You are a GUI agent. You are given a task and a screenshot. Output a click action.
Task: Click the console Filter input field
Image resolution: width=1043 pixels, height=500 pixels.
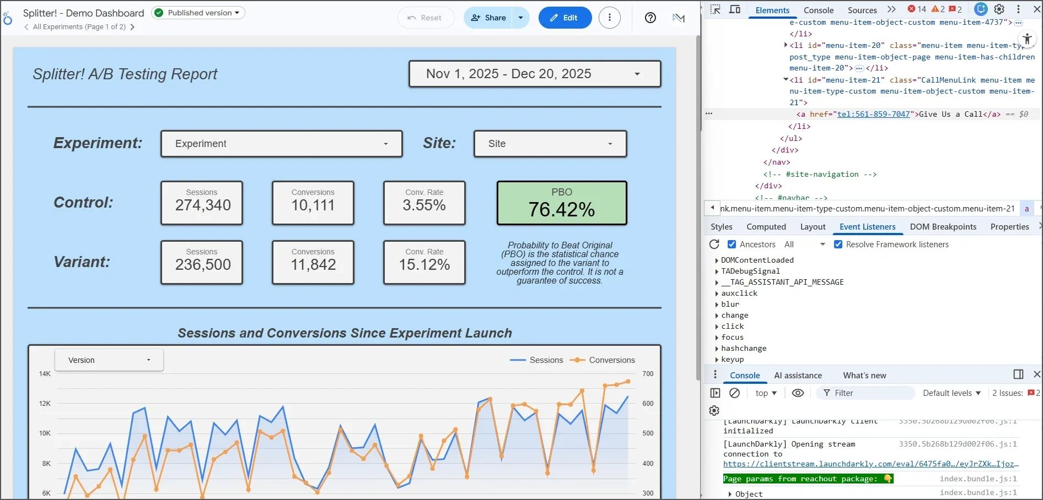(x=865, y=393)
